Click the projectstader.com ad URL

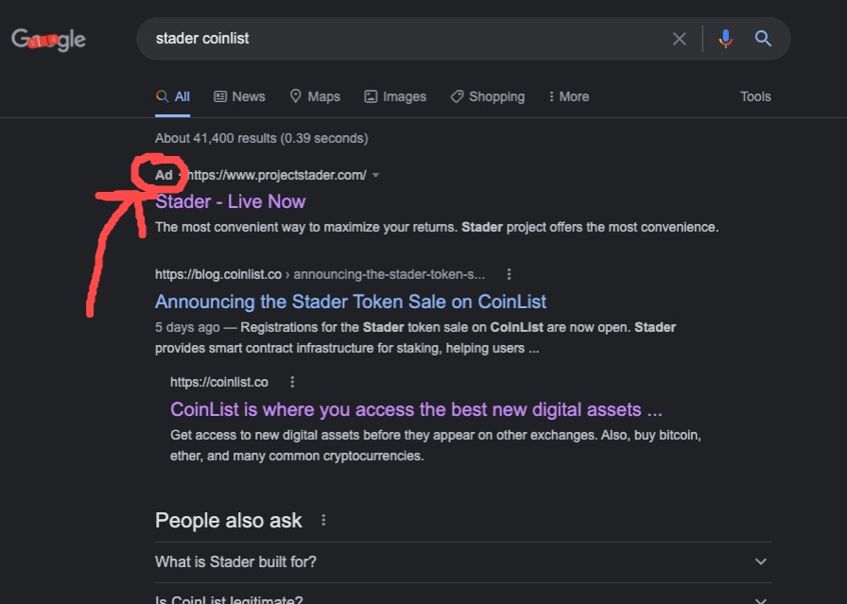click(277, 175)
